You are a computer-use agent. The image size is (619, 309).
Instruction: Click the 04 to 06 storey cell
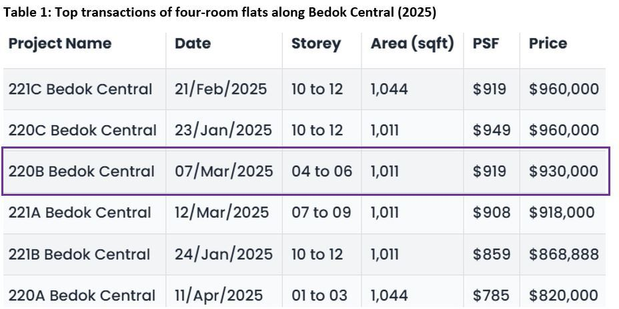point(322,171)
